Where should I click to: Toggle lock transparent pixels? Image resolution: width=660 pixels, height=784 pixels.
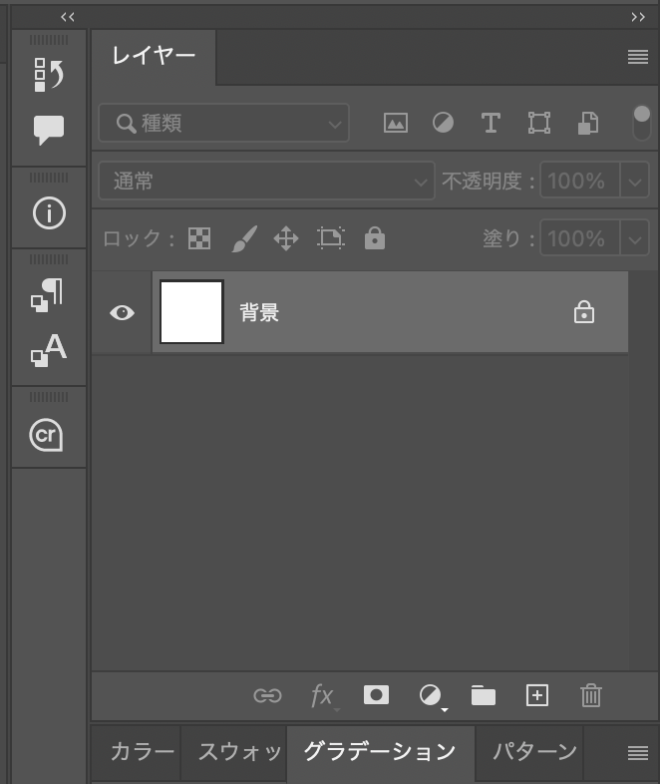coord(199,238)
